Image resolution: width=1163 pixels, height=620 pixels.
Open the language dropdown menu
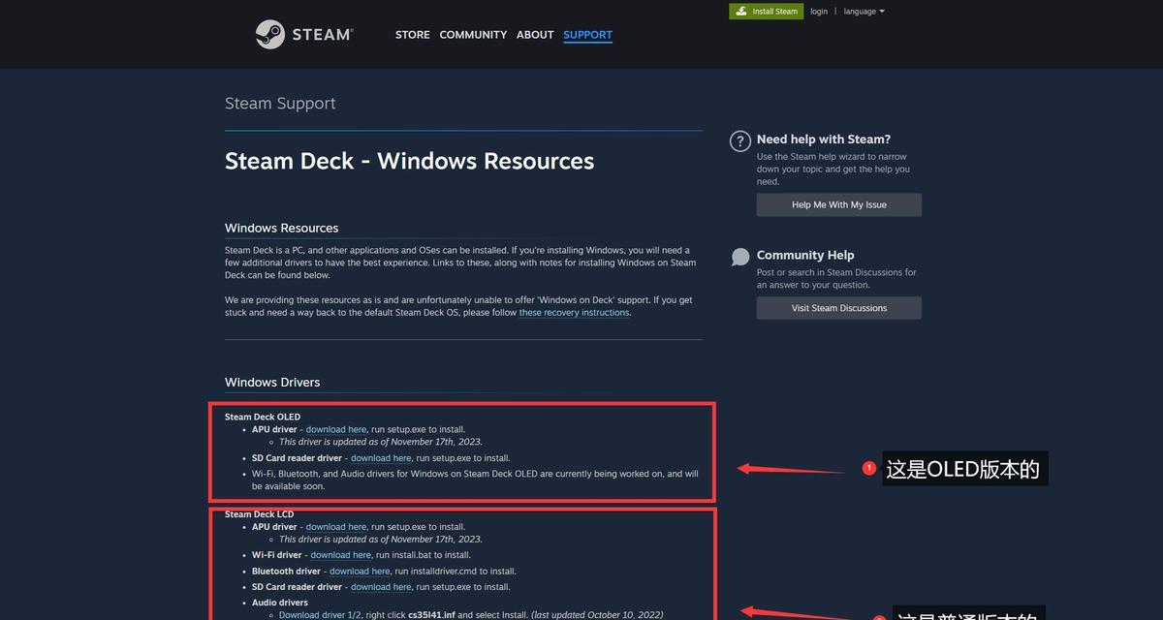[864, 12]
